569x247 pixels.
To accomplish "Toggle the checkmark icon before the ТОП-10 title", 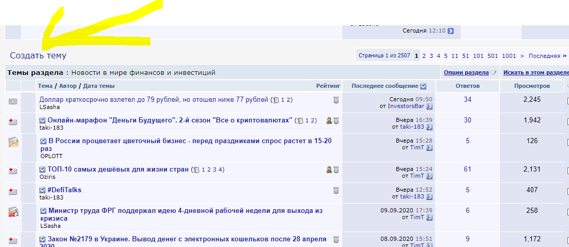I will coord(43,169).
